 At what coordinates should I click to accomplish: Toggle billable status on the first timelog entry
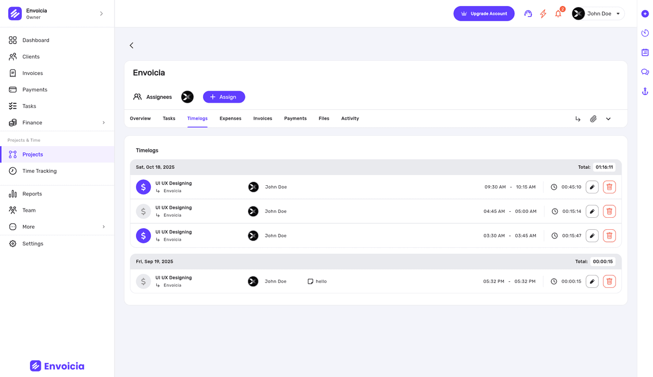click(x=143, y=186)
